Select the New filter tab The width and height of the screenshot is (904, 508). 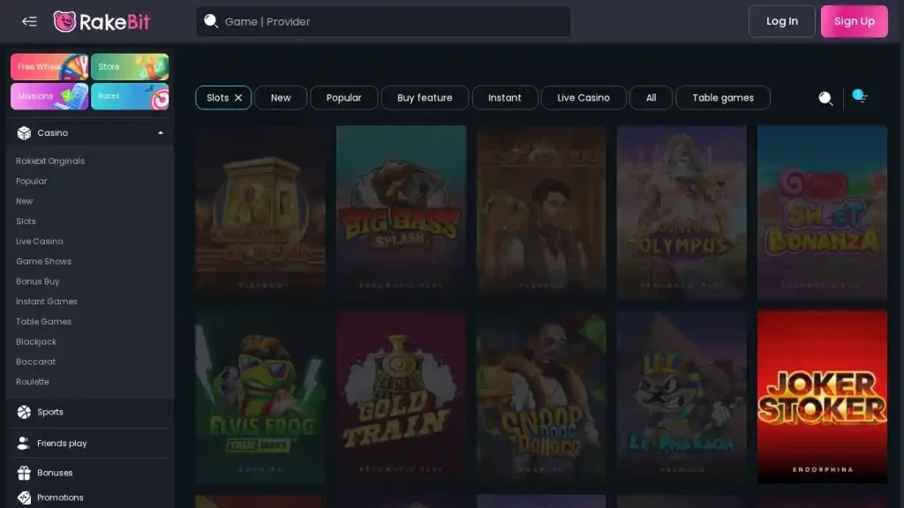pos(281,98)
